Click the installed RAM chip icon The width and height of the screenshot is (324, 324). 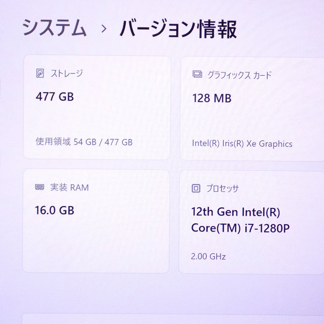click(40, 188)
